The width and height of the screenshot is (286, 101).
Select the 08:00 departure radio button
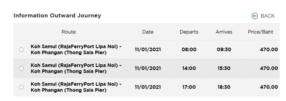21,50
